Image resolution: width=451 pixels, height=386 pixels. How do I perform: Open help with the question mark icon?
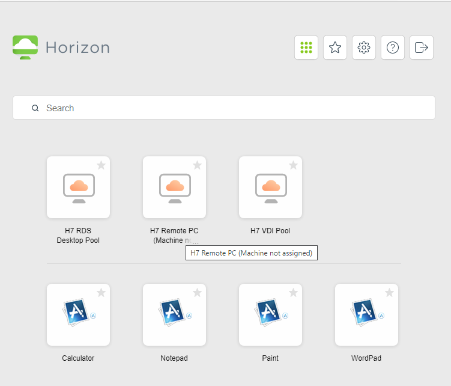(393, 47)
